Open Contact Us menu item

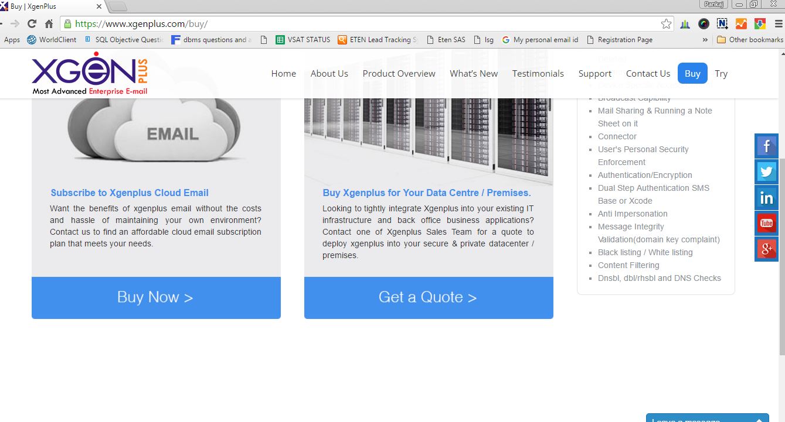tap(648, 74)
